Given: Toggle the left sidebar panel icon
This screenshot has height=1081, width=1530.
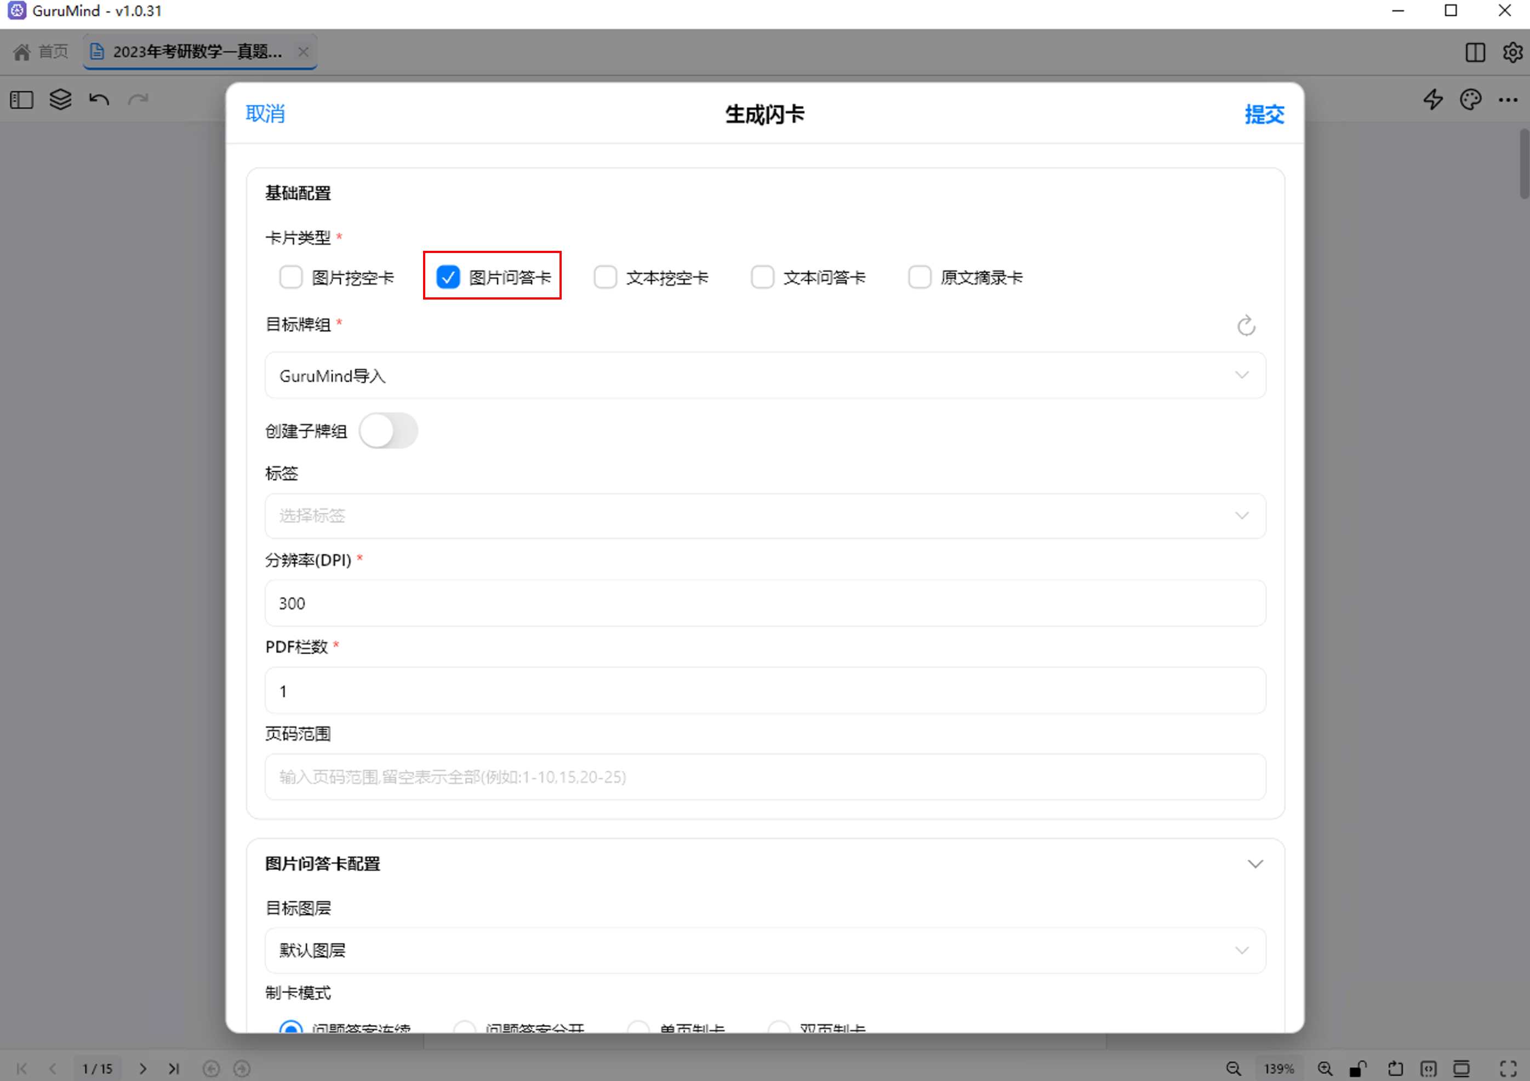Looking at the screenshot, I should tap(21, 100).
